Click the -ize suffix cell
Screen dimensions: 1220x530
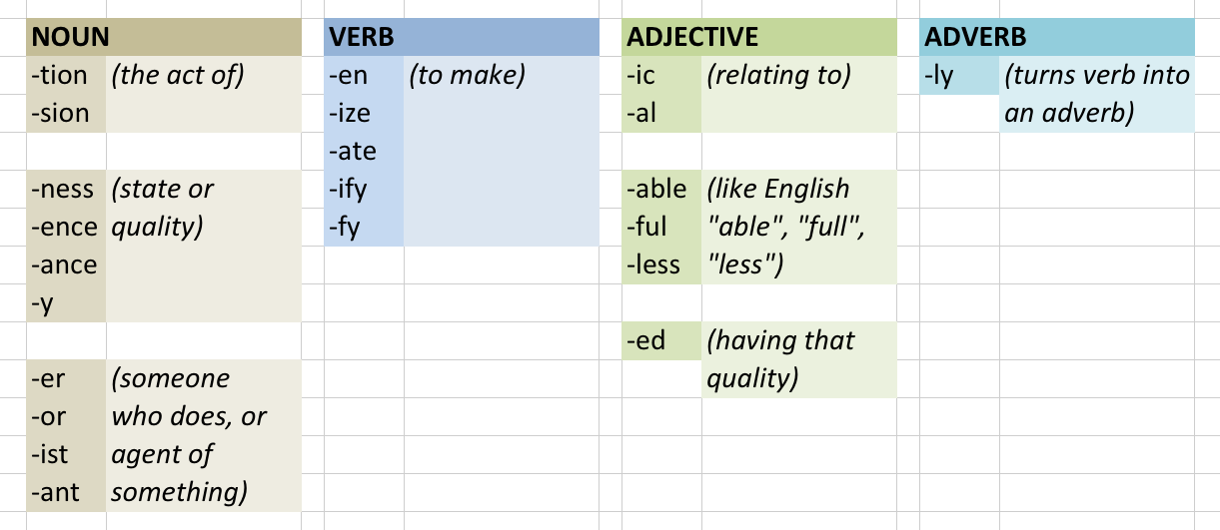tap(364, 114)
